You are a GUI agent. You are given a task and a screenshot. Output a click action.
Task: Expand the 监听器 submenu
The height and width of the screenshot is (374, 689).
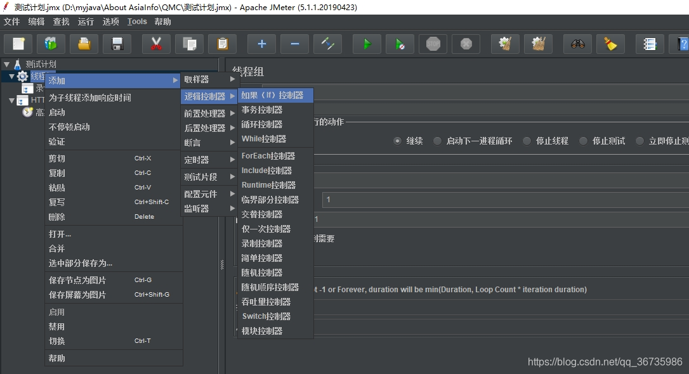click(209, 209)
